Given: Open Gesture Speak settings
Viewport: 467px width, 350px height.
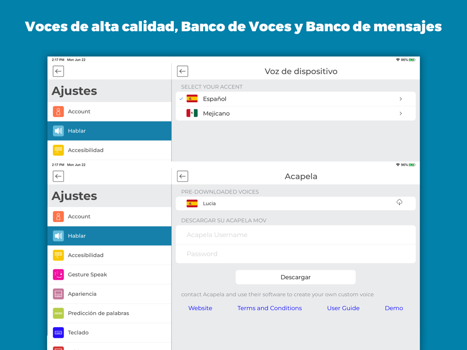Looking at the screenshot, I should tap(109, 275).
